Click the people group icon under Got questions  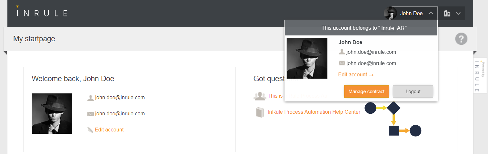260,96
